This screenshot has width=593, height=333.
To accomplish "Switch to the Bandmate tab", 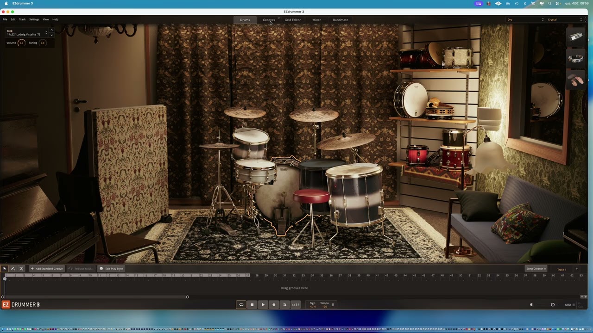I will click(341, 20).
